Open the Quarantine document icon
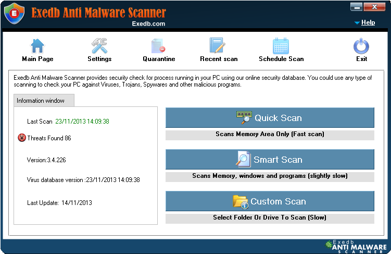Viewport: 391px width, 254px height. [x=158, y=46]
